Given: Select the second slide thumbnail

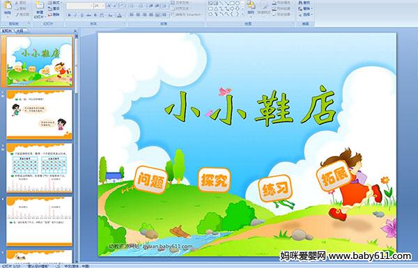Looking at the screenshot, I should pyautogui.click(x=40, y=114).
